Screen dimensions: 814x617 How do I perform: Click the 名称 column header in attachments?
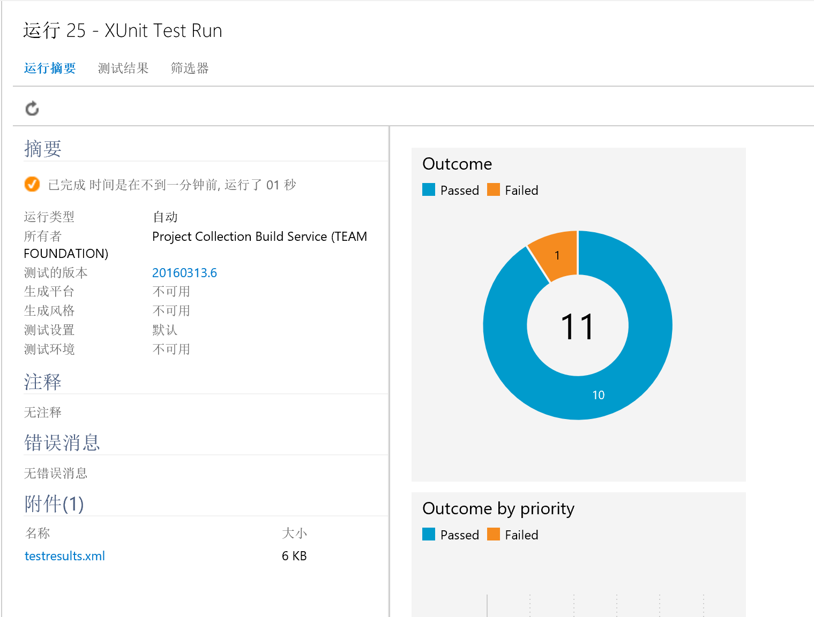click(38, 533)
